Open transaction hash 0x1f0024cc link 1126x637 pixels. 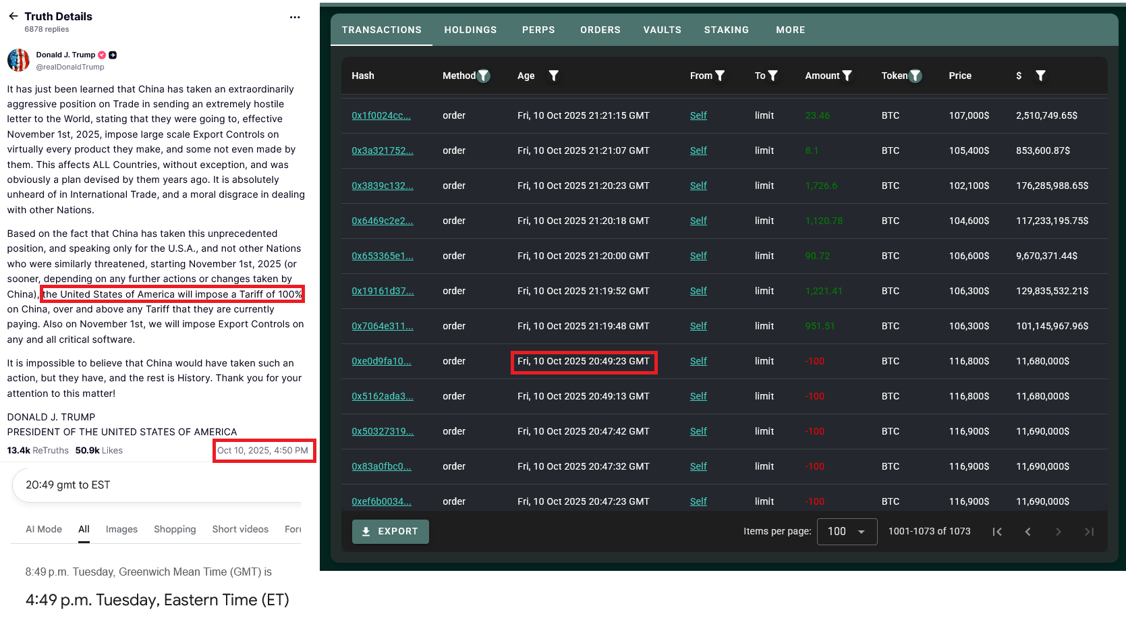click(381, 115)
